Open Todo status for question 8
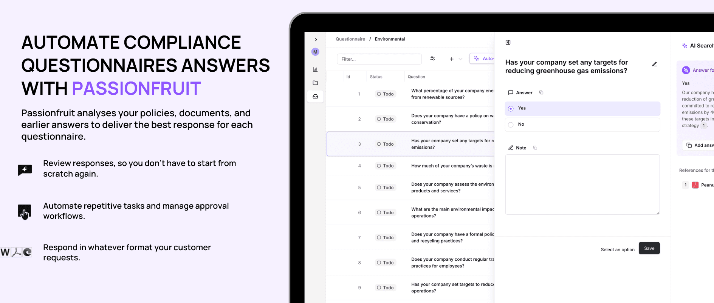 click(385, 263)
